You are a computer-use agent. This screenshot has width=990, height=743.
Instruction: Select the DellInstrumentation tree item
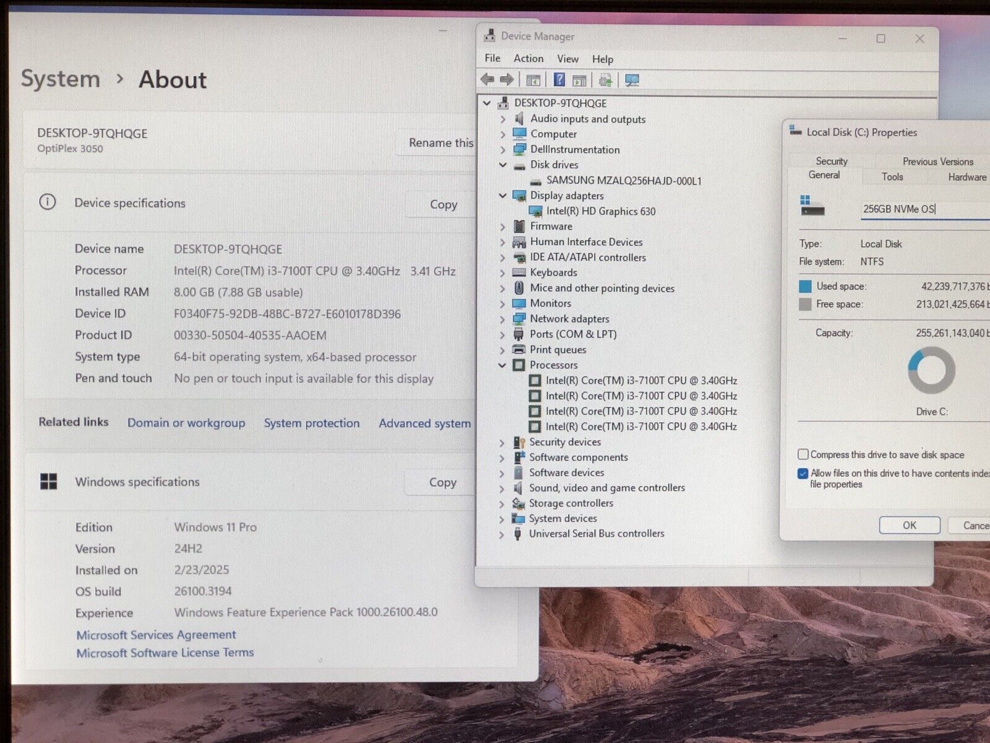point(575,149)
